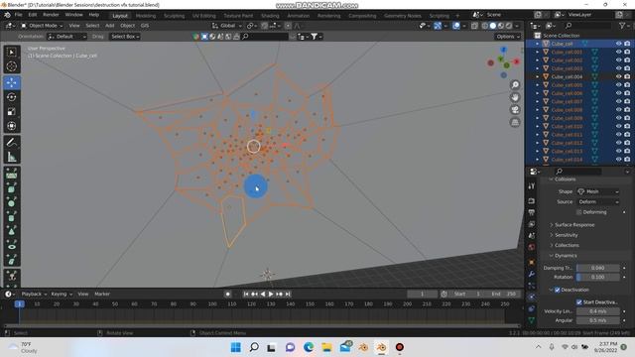
Task: Uncheck the Start Deactivated checkbox
Action: [x=579, y=301]
